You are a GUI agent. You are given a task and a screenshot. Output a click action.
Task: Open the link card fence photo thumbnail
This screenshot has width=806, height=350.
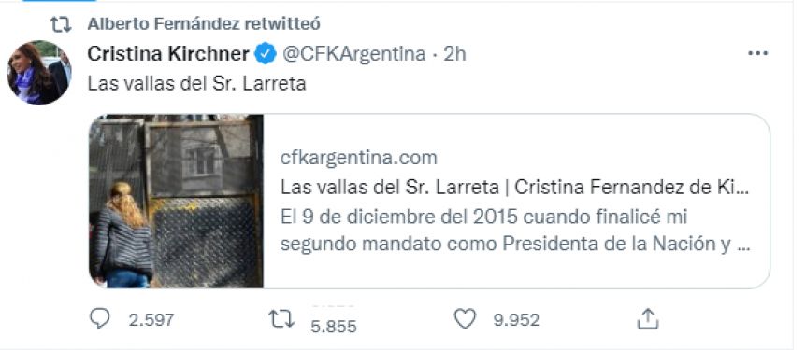coord(177,201)
